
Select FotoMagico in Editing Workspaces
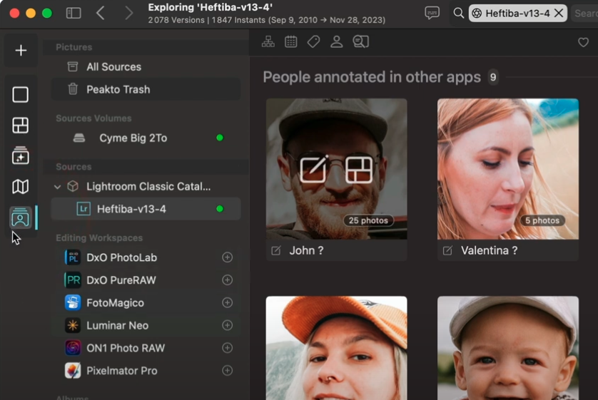(146, 302)
